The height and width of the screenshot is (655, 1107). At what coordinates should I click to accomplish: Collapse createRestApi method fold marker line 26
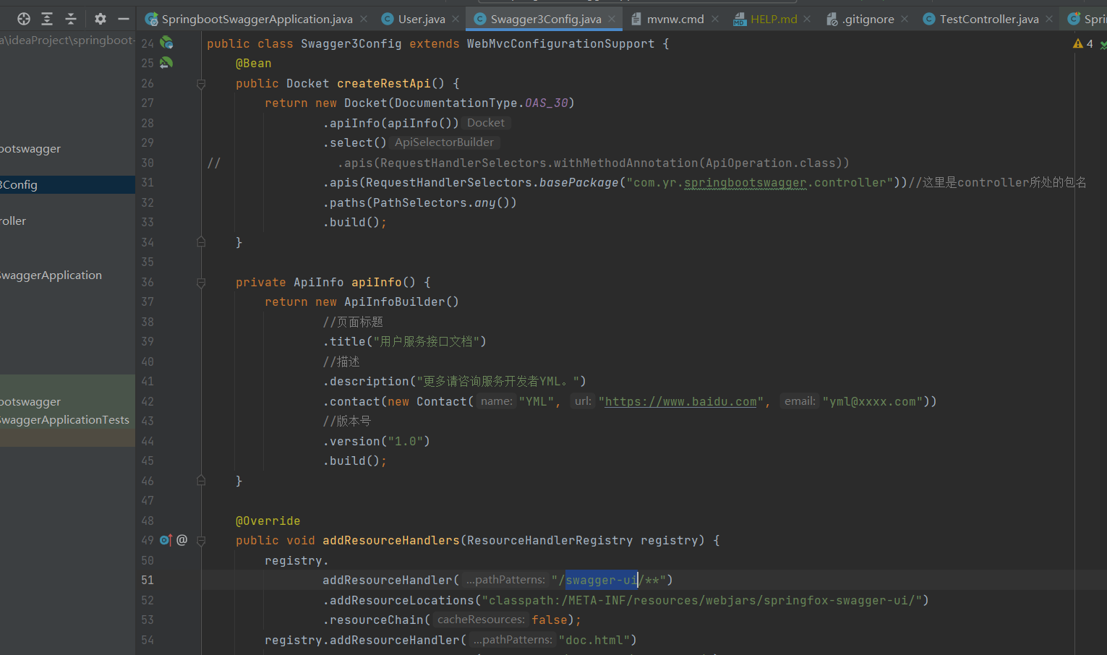pyautogui.click(x=201, y=84)
